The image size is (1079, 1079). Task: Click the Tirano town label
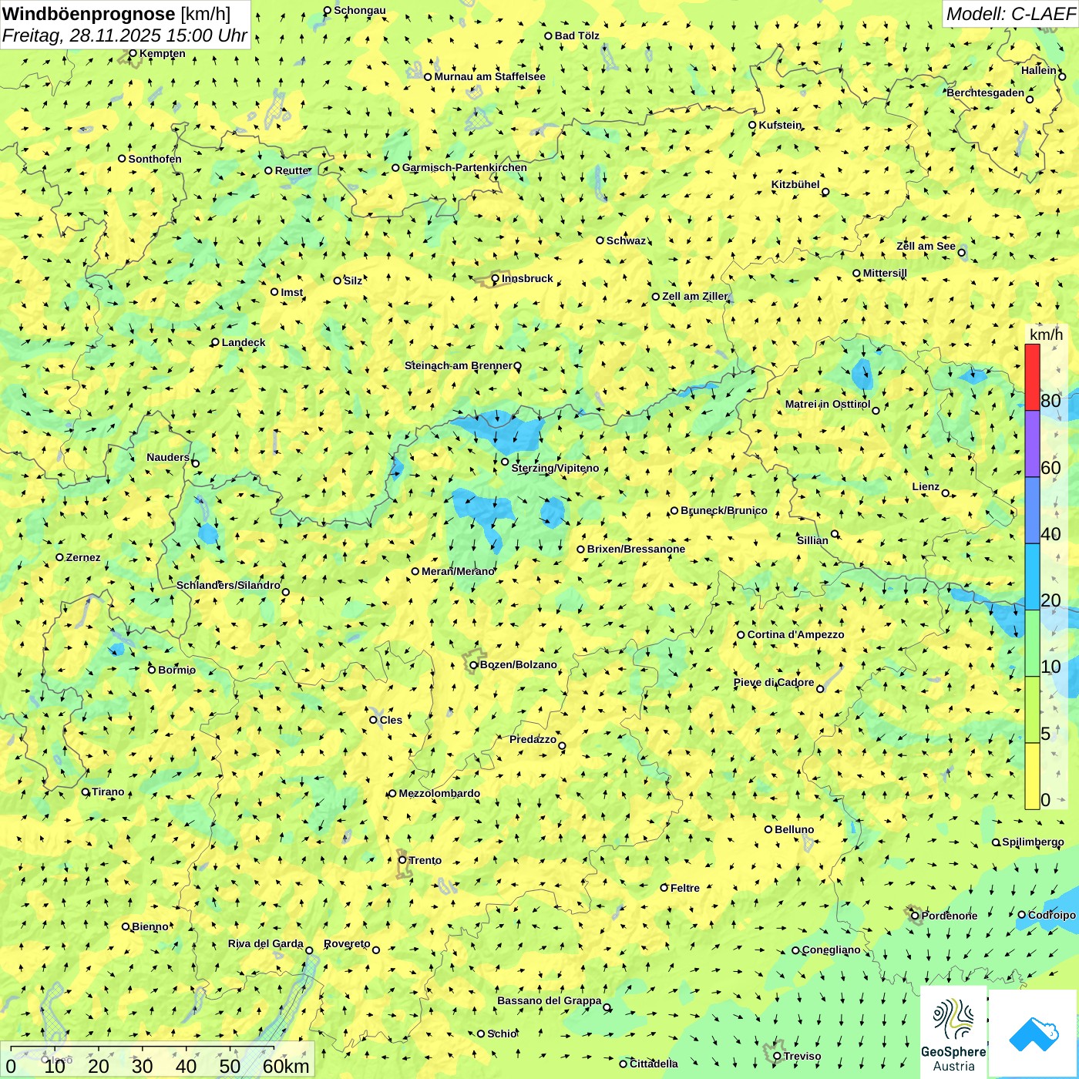pos(108,792)
